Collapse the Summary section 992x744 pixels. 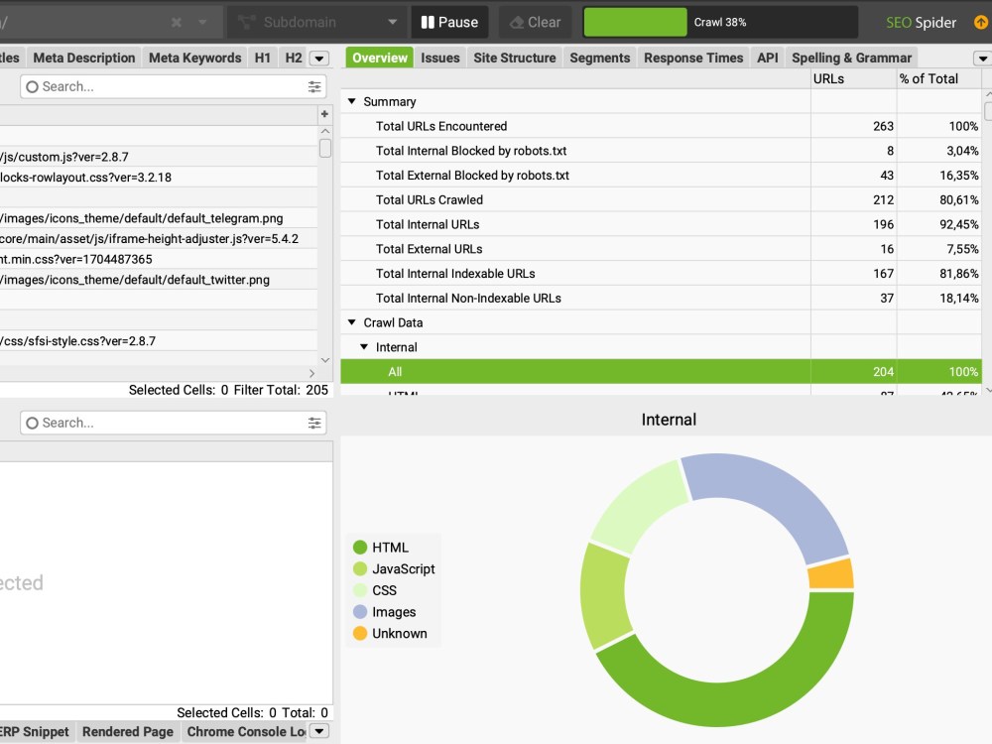click(352, 101)
